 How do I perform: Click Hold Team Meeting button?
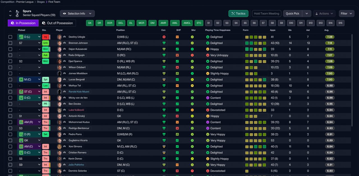click(x=266, y=13)
